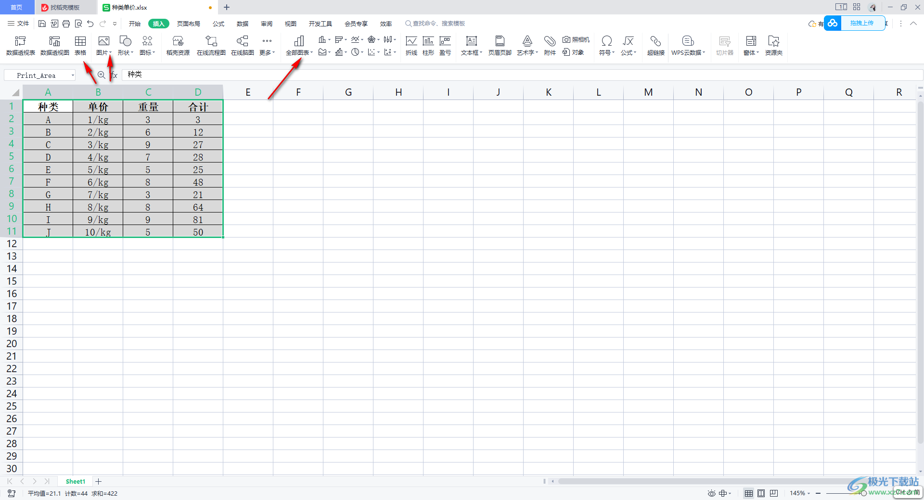Image resolution: width=924 pixels, height=500 pixels.
Task: Open the 数据 ribbon tab
Action: click(243, 24)
